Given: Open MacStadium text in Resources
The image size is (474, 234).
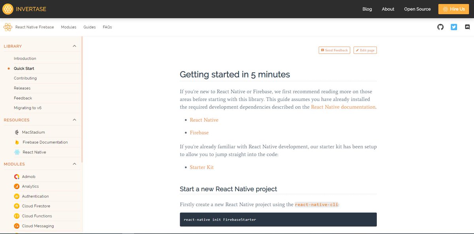Looking at the screenshot, I should pos(34,132).
